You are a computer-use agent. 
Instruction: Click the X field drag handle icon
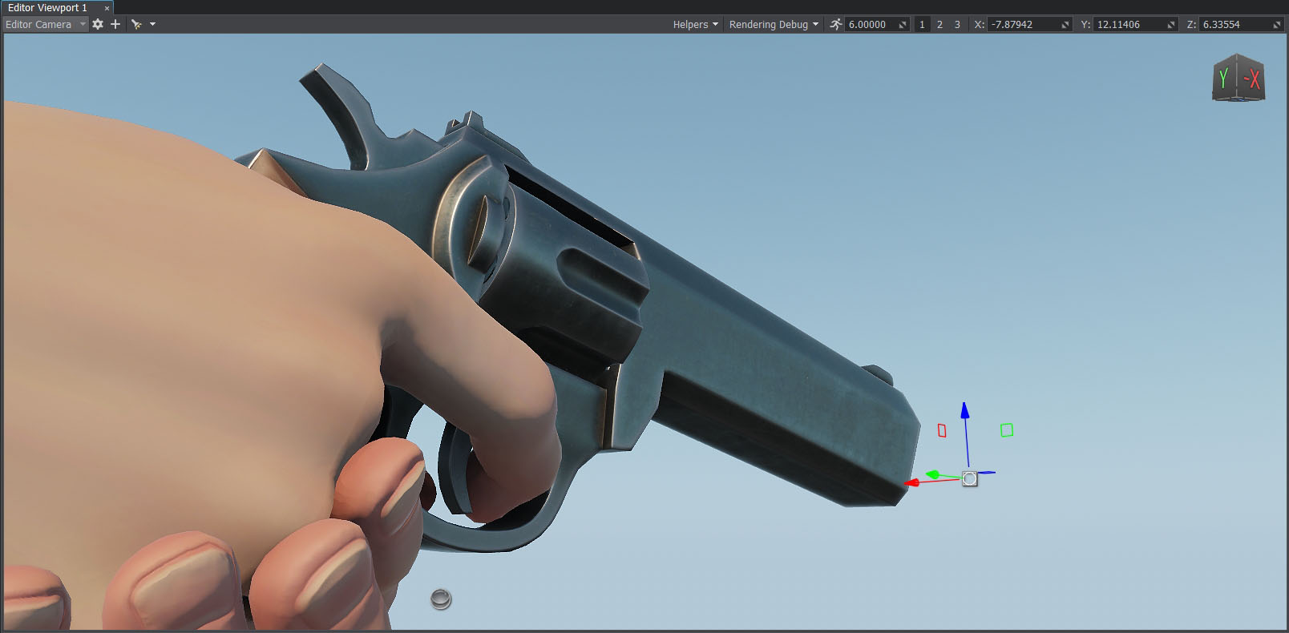click(1065, 25)
